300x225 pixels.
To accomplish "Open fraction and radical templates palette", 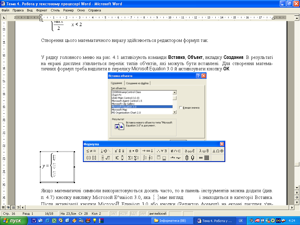I will (x=105, y=158).
